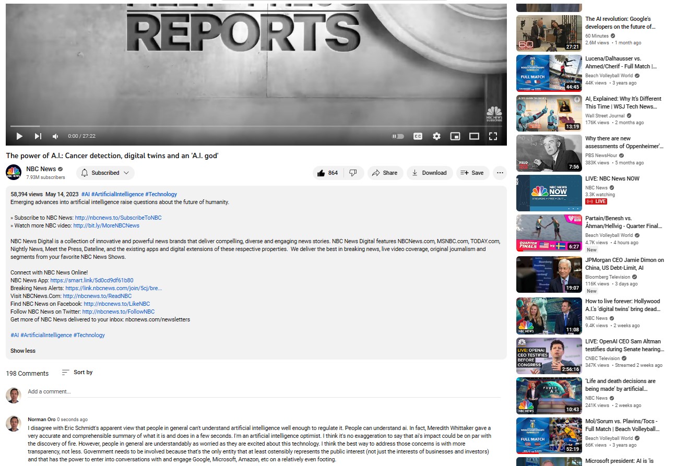Click the Add a comment field
Image resolution: width=699 pixels, height=466 pixels.
click(x=264, y=392)
